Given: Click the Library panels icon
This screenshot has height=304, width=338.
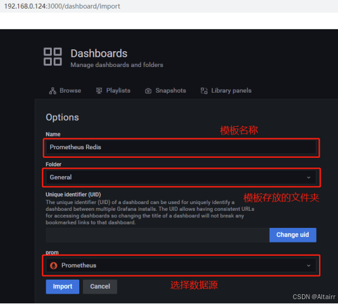Looking at the screenshot, I should (x=204, y=91).
